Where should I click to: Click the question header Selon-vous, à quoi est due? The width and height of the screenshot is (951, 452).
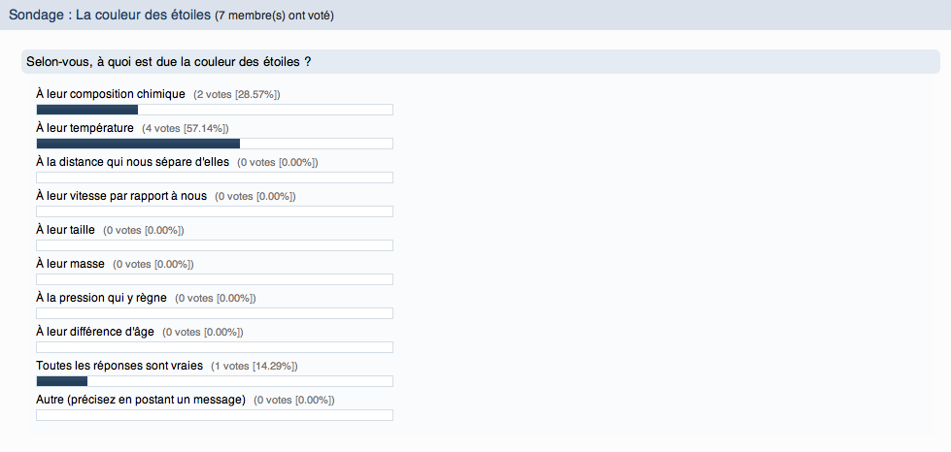[168, 61]
